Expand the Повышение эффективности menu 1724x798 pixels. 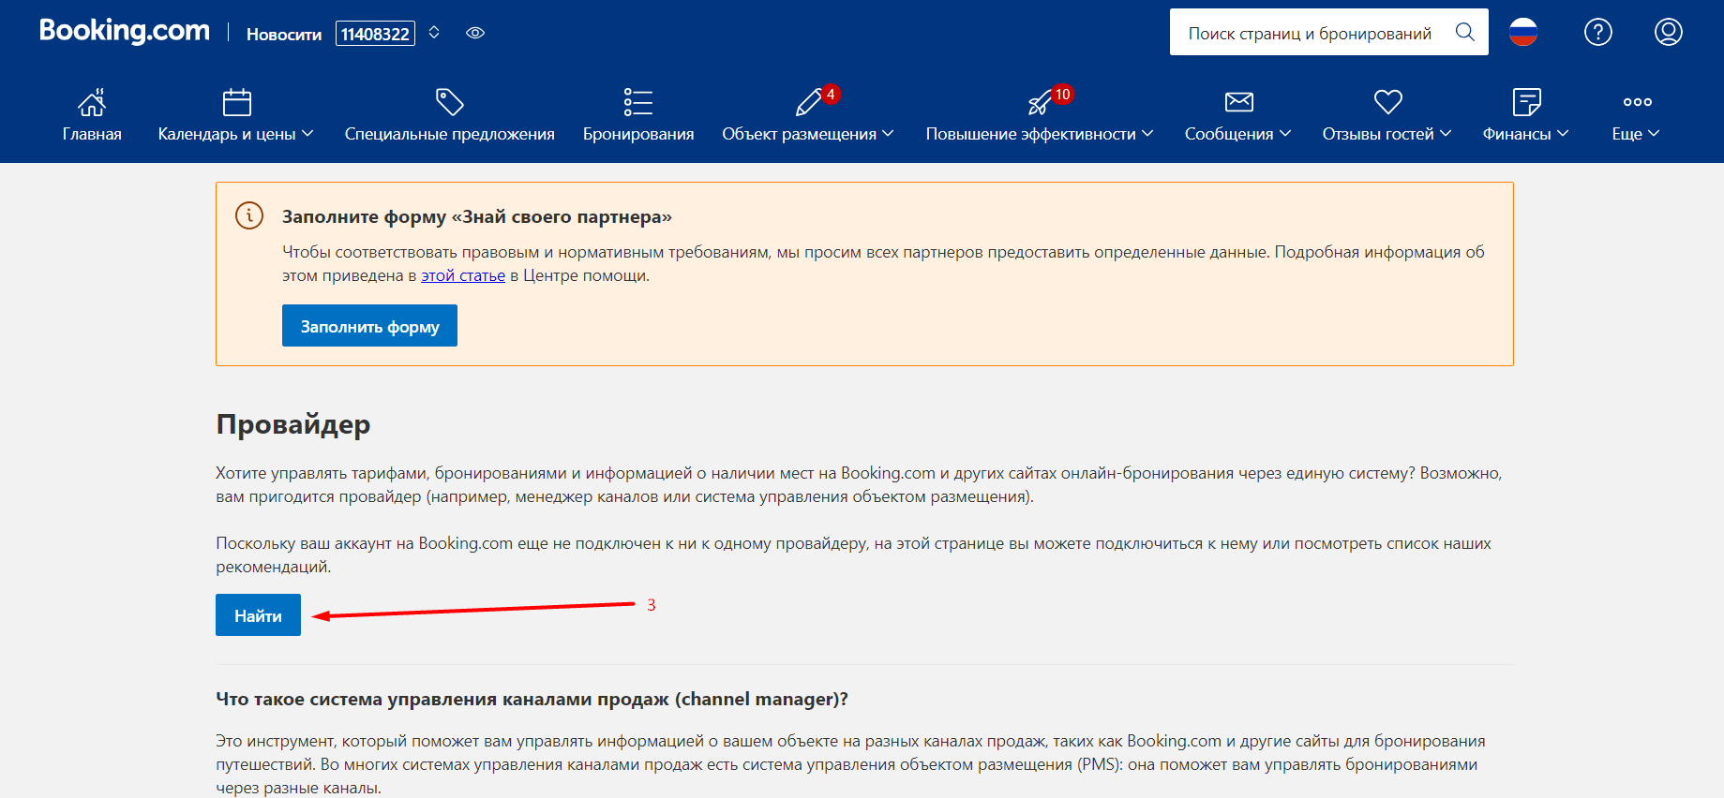pyautogui.click(x=1040, y=134)
